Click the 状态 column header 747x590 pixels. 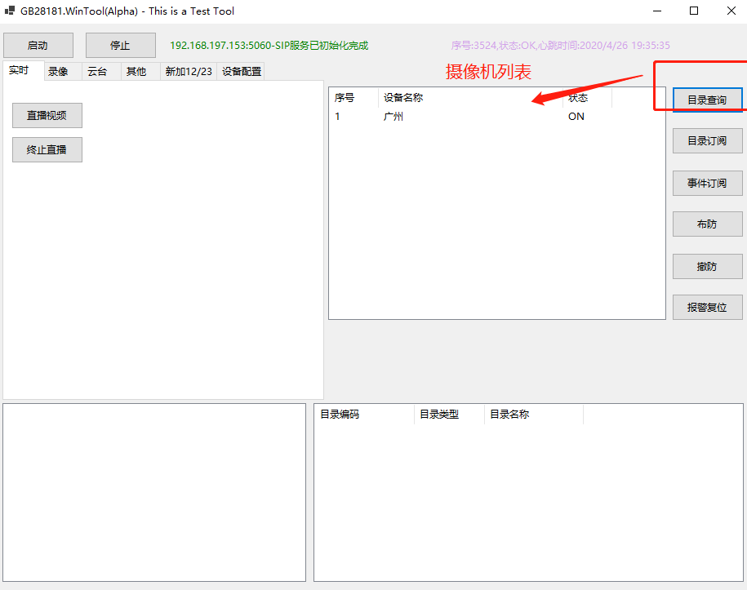[x=588, y=98]
